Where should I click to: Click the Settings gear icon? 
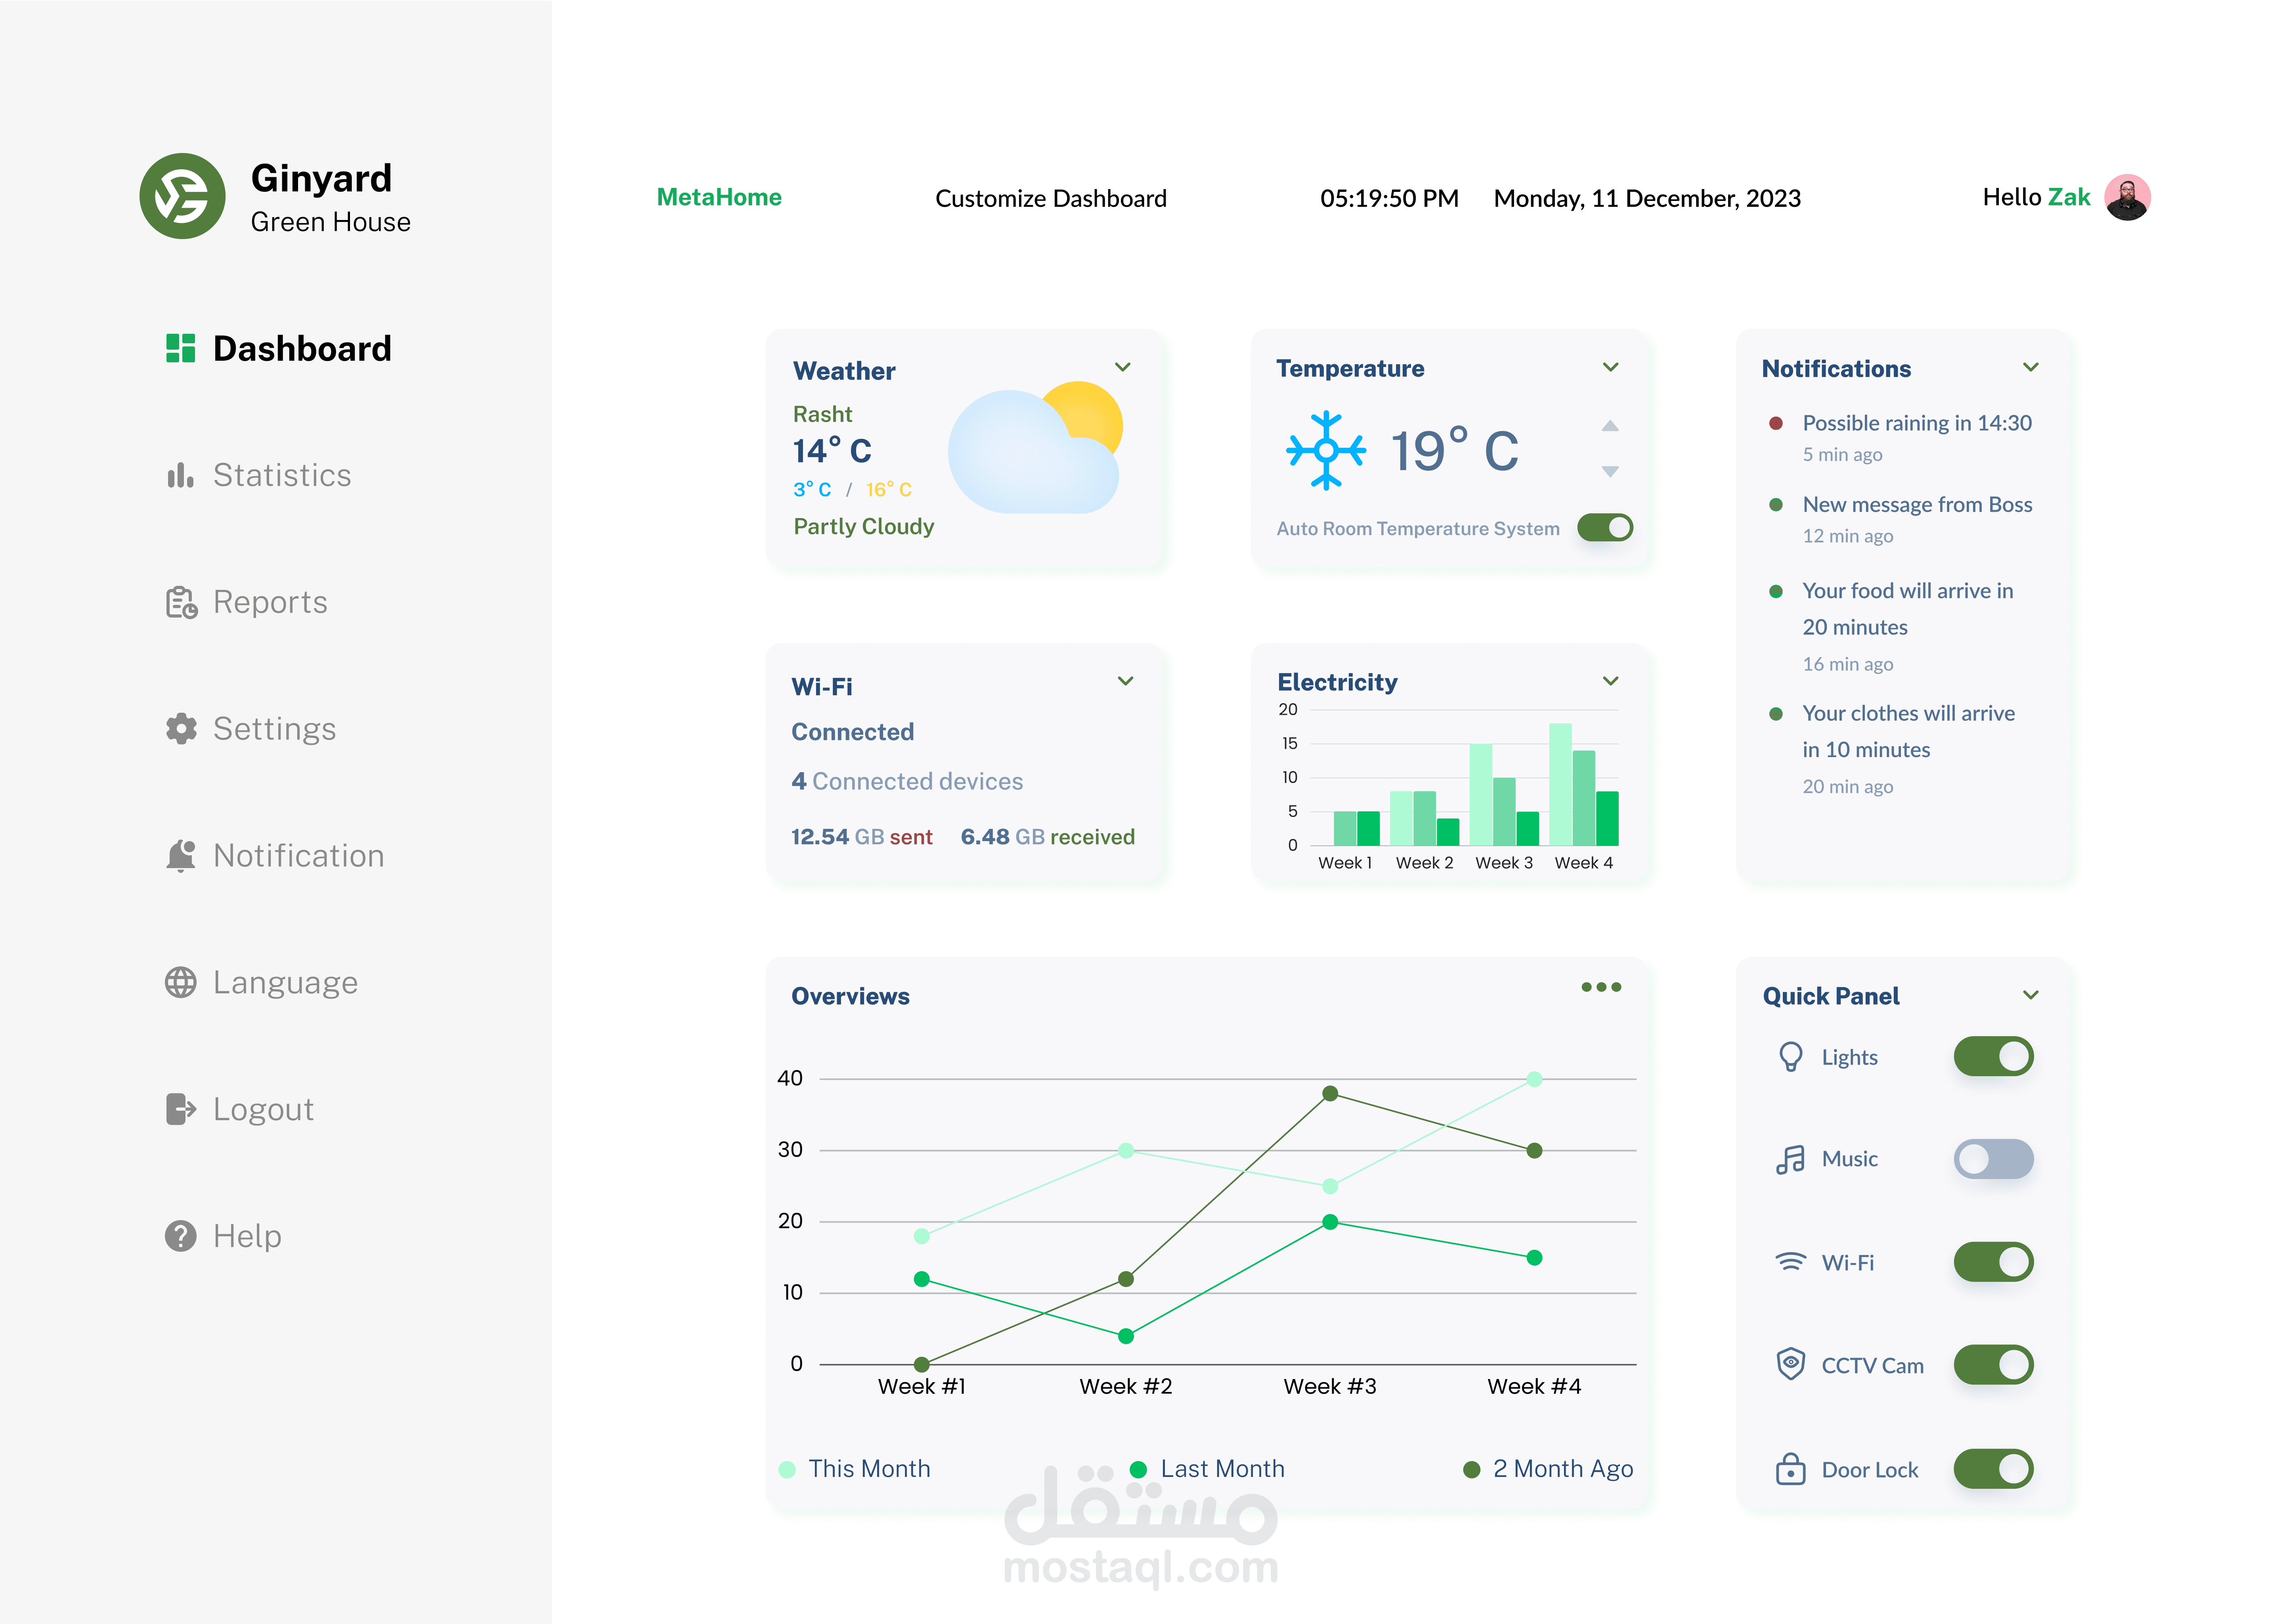[x=181, y=729]
